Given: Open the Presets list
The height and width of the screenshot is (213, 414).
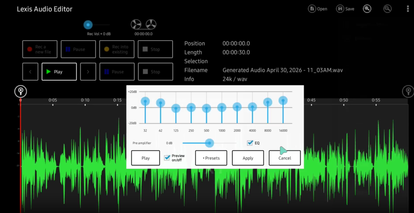Looking at the screenshot, I should [211, 158].
